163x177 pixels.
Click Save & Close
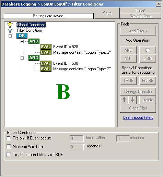coord(140,16)
